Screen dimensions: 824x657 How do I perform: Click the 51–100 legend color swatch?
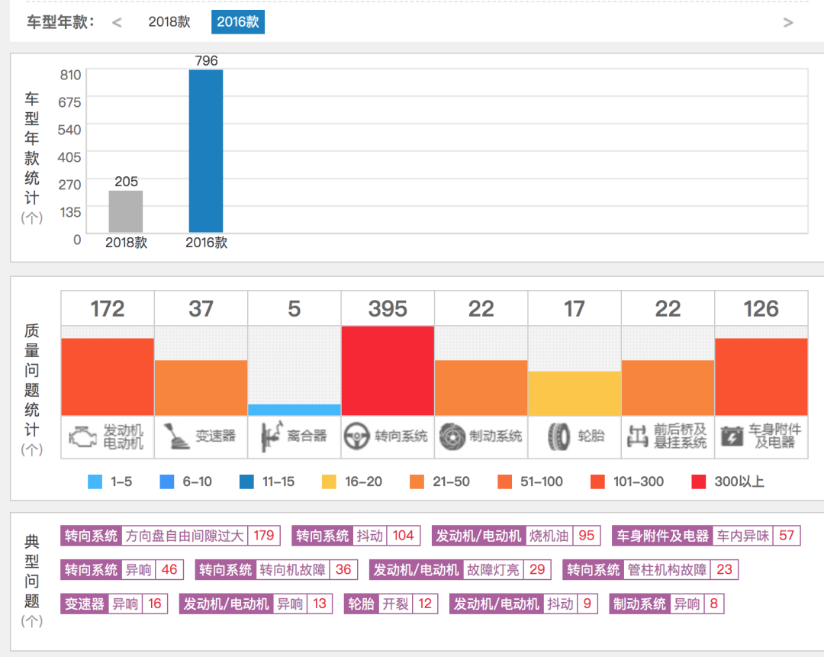(x=504, y=481)
